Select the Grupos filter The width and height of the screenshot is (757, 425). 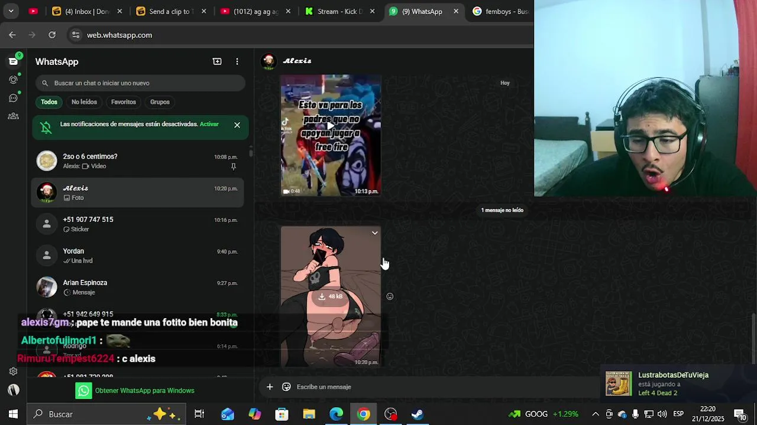(x=160, y=102)
